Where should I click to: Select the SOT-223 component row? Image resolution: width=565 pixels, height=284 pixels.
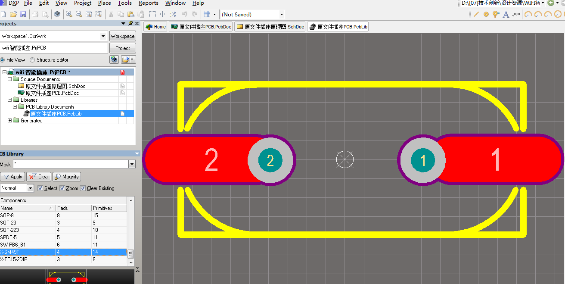(64, 230)
